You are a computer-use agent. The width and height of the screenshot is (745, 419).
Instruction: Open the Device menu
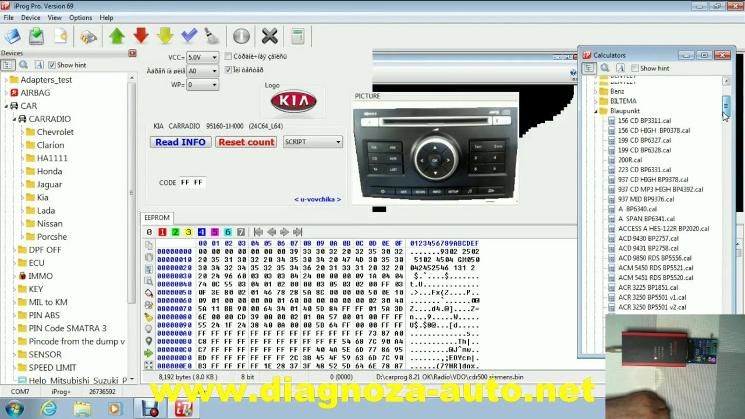(x=30, y=18)
